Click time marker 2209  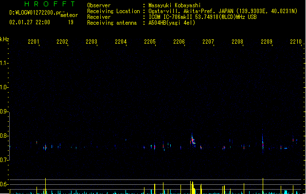(267, 41)
